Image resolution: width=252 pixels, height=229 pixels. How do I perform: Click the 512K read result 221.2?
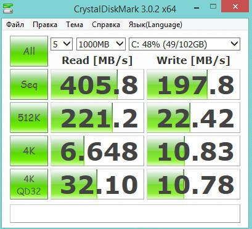[97, 118]
